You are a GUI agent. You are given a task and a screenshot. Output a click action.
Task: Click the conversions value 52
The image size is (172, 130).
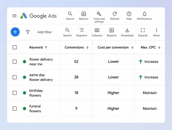point(76,62)
